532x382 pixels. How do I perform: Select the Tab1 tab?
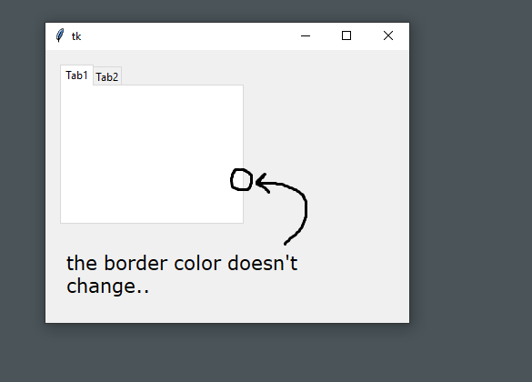tap(76, 75)
